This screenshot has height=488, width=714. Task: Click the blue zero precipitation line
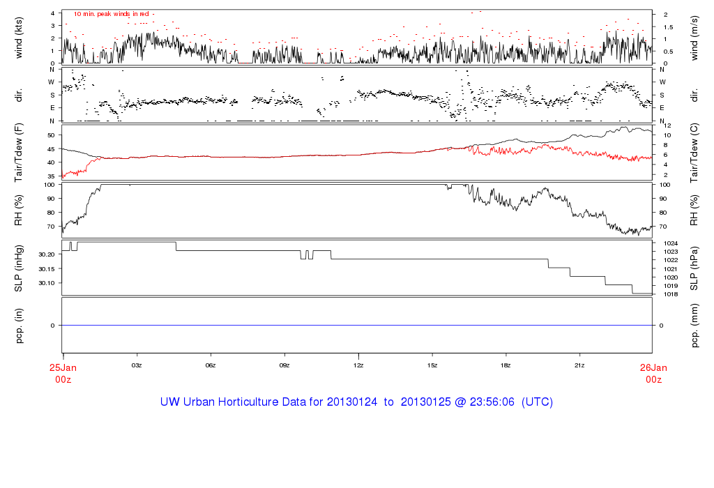pyautogui.click(x=357, y=326)
